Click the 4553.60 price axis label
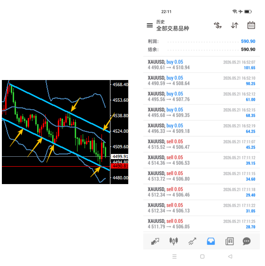This screenshot has width=265, height=266. coord(120,100)
